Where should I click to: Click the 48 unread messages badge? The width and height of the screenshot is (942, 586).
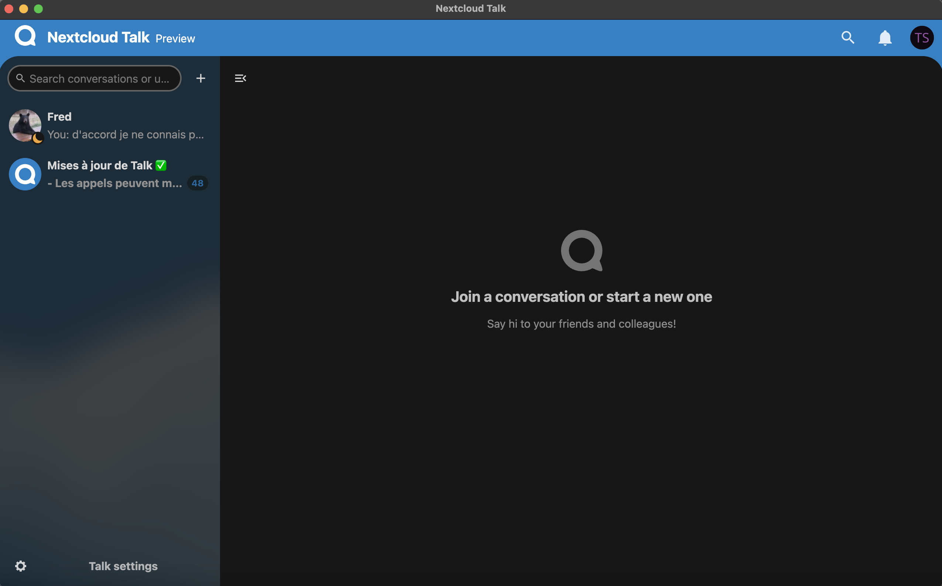pyautogui.click(x=197, y=183)
